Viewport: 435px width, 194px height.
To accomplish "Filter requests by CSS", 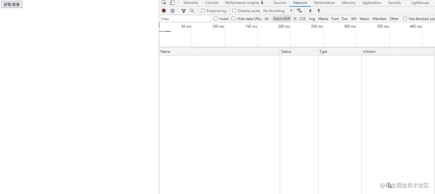I will tap(303, 19).
